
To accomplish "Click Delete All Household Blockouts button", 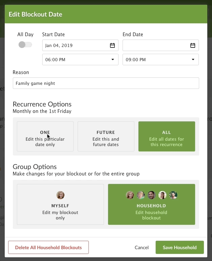I will [48, 247].
